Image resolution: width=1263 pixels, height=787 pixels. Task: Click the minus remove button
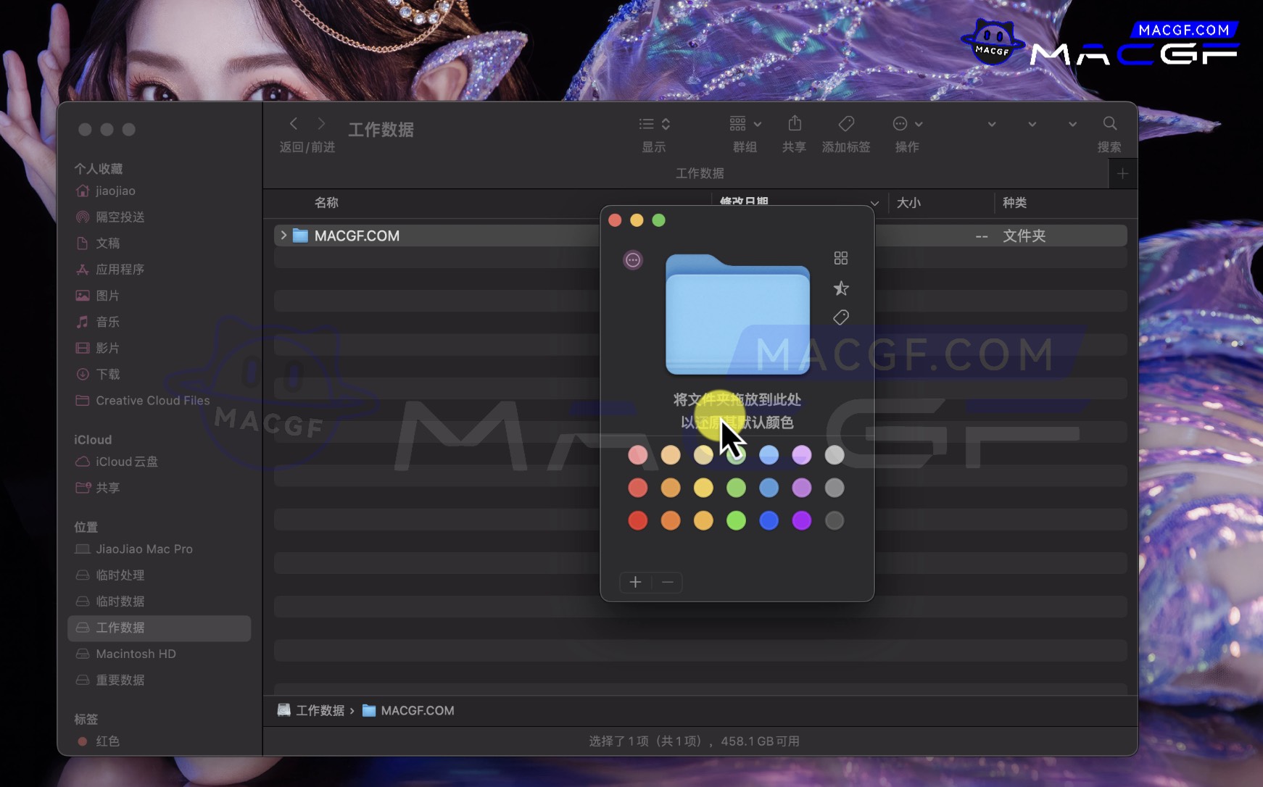click(668, 582)
